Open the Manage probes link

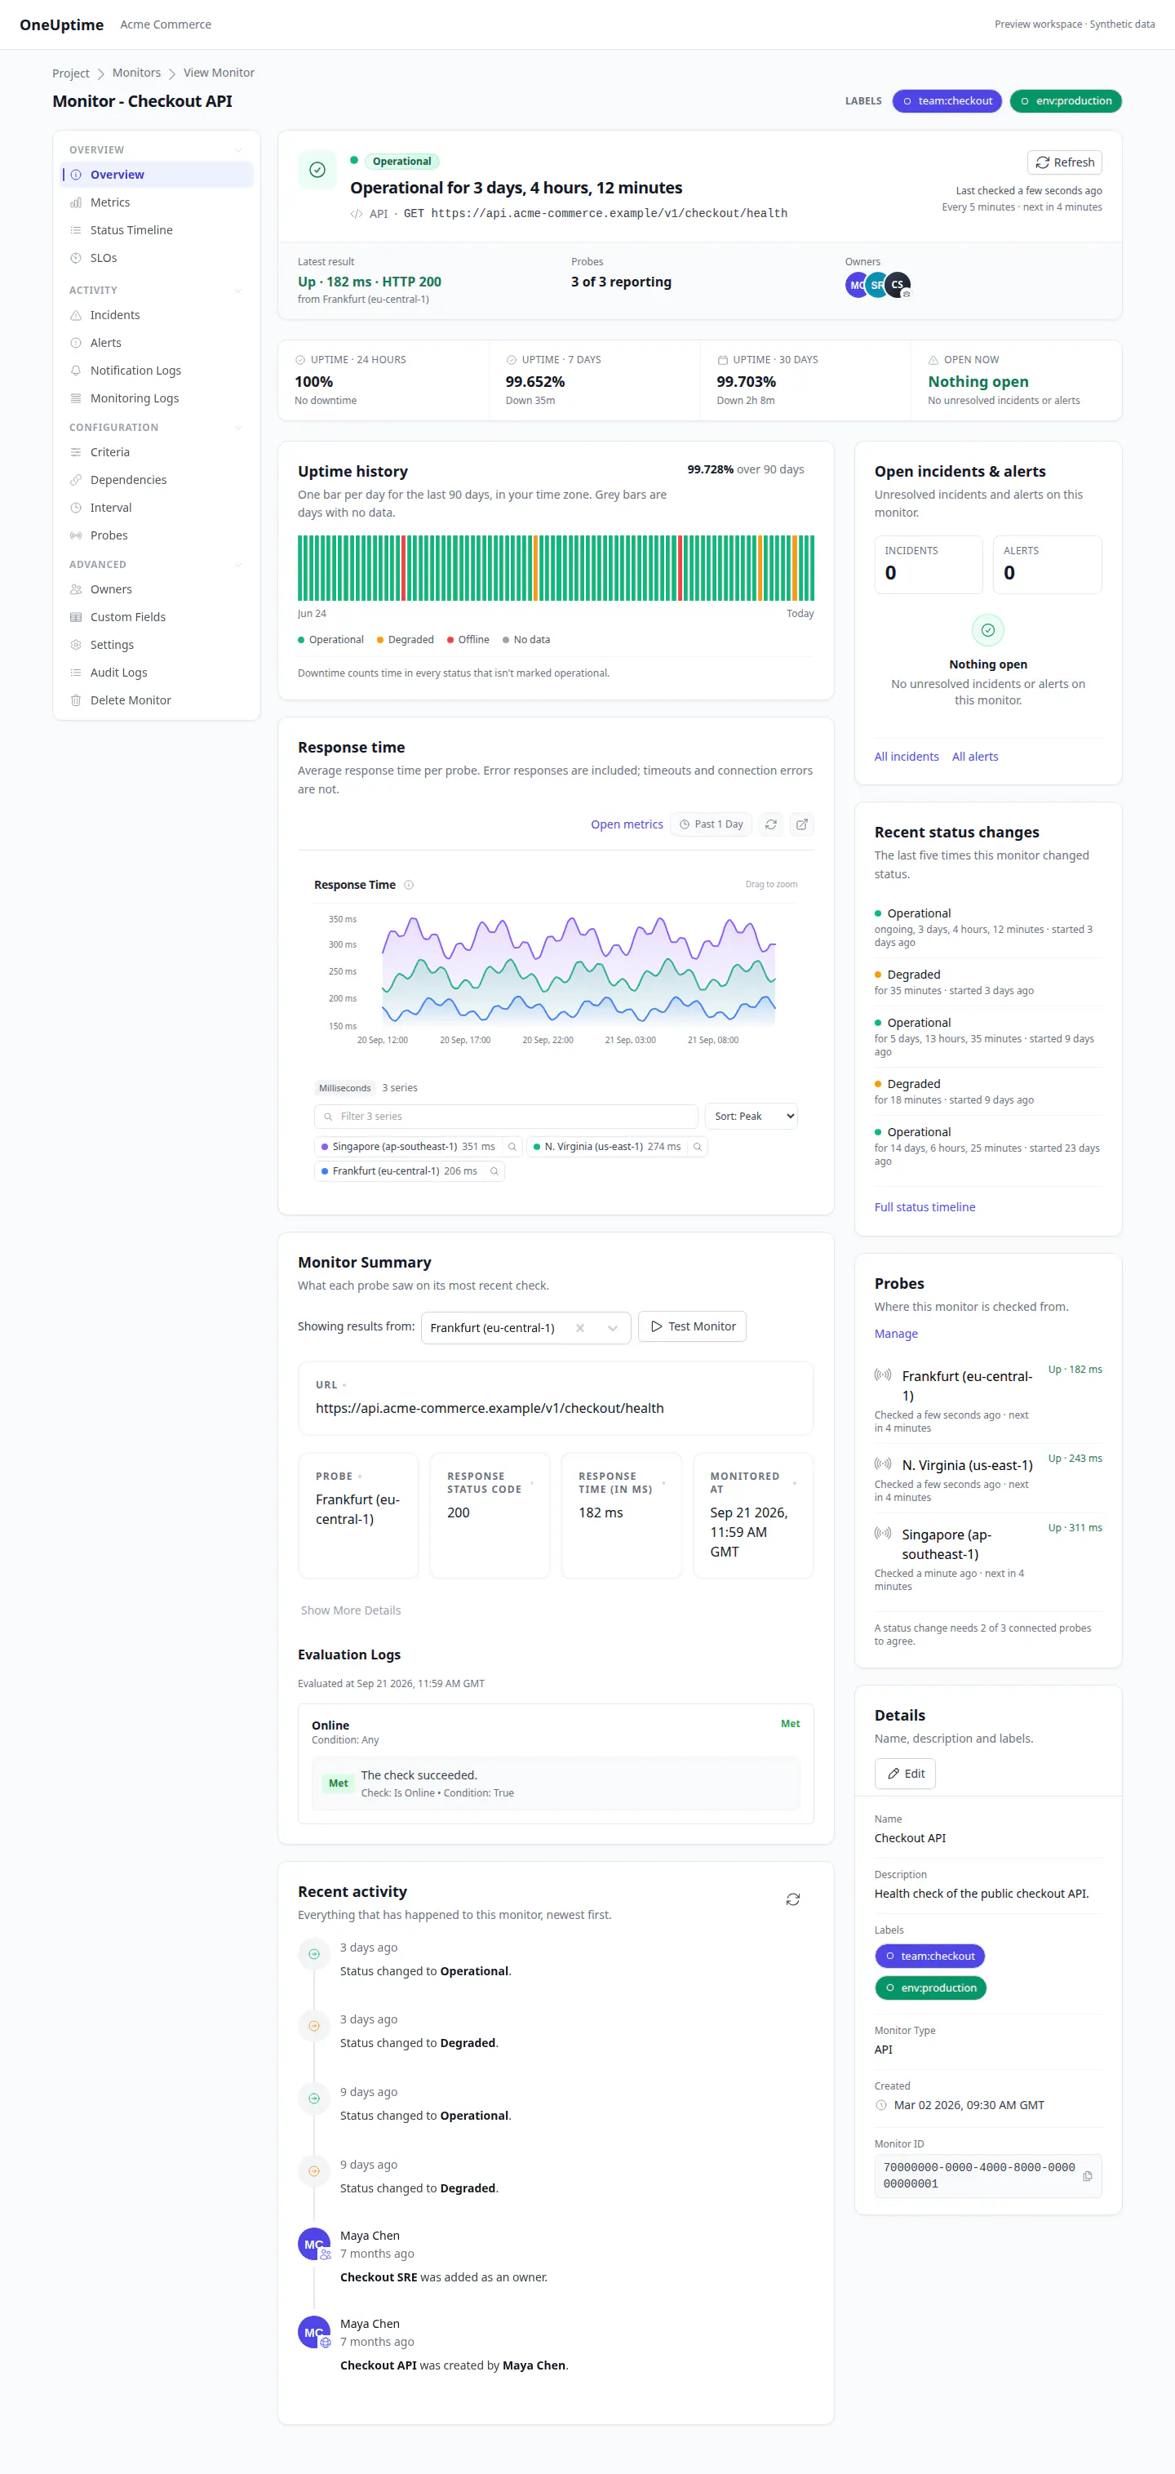click(896, 1334)
